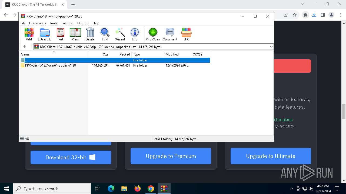
Task: Expand the archive path dropdown
Action: 271,47
